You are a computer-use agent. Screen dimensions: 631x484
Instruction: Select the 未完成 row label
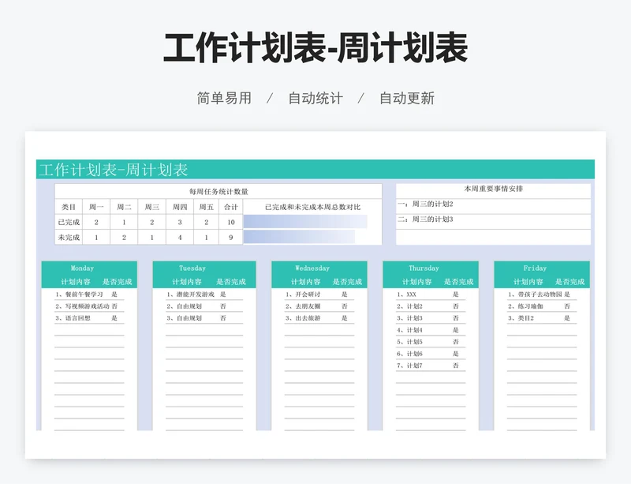tap(69, 238)
